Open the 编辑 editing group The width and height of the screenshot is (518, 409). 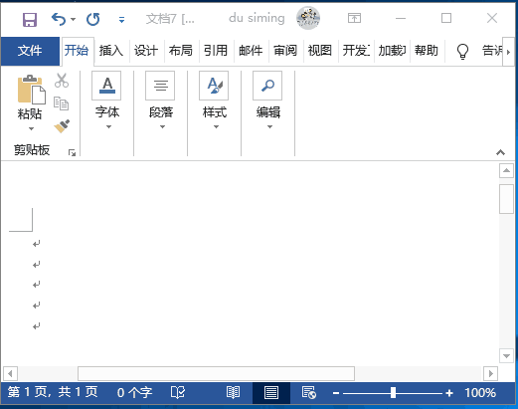pyautogui.click(x=268, y=101)
